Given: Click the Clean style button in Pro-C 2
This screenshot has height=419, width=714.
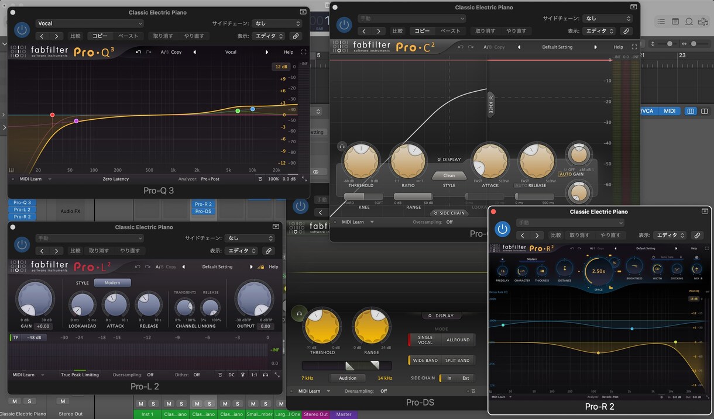Looking at the screenshot, I should click(x=449, y=175).
